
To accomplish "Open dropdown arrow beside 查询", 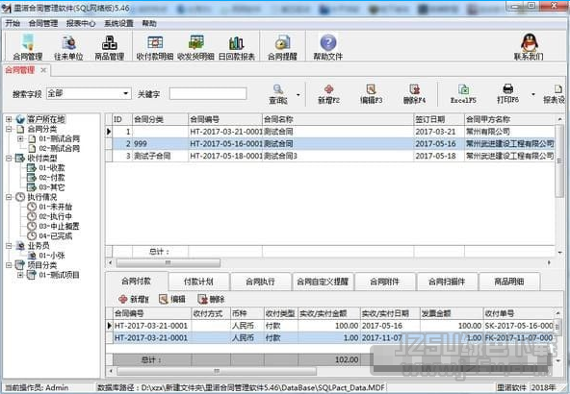I will coord(298,95).
